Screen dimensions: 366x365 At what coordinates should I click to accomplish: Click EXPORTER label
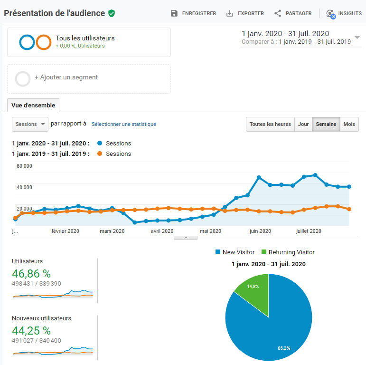pyautogui.click(x=251, y=14)
